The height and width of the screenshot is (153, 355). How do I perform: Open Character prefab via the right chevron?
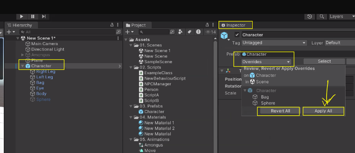pyautogui.click(x=120, y=66)
